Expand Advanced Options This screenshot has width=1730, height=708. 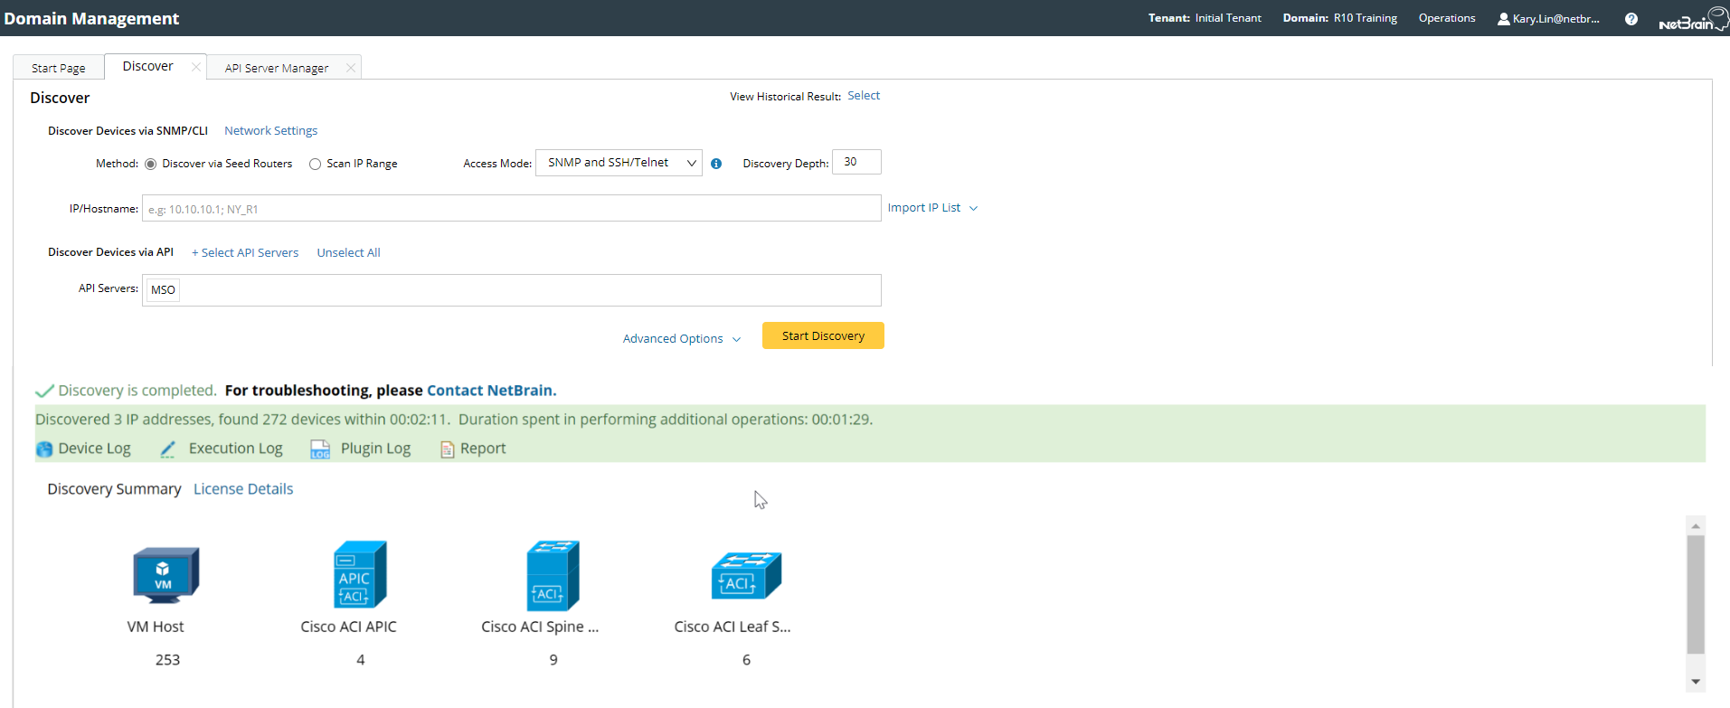point(681,339)
